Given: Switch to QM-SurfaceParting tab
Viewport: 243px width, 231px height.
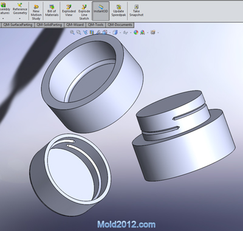Looking at the screenshot, I should click(x=18, y=25).
